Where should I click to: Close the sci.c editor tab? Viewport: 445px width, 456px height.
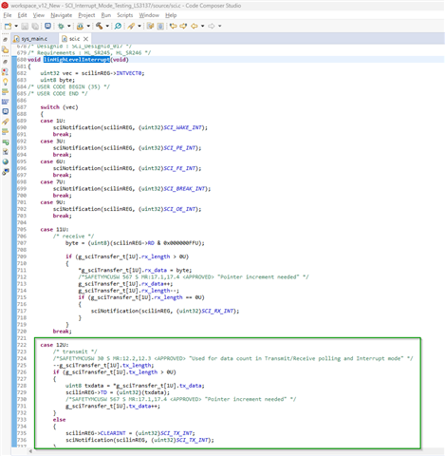(x=85, y=39)
